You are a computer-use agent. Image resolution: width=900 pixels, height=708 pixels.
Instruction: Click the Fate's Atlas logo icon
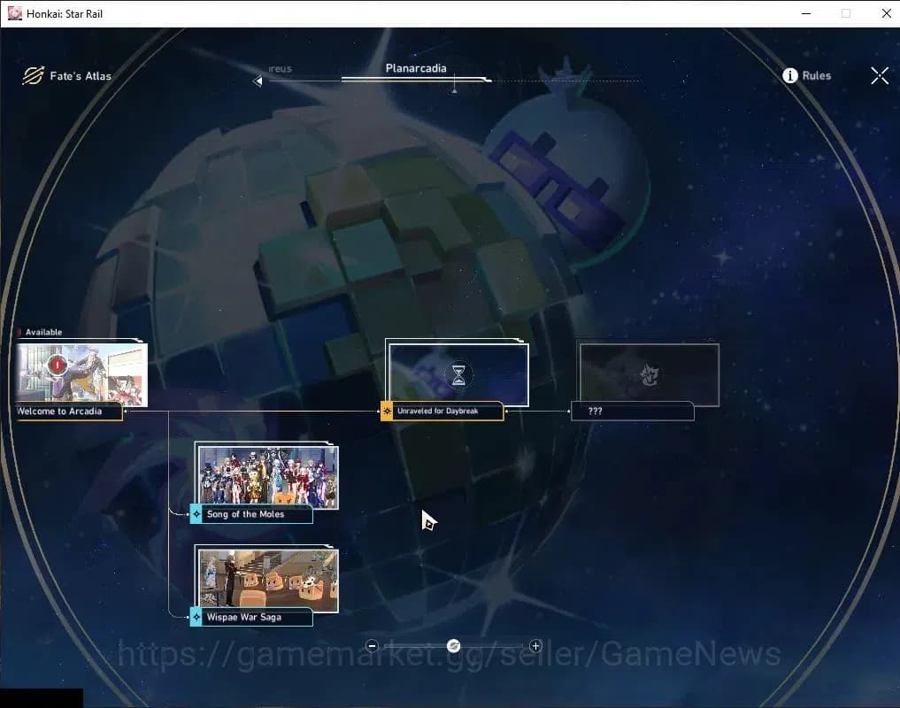coord(34,75)
